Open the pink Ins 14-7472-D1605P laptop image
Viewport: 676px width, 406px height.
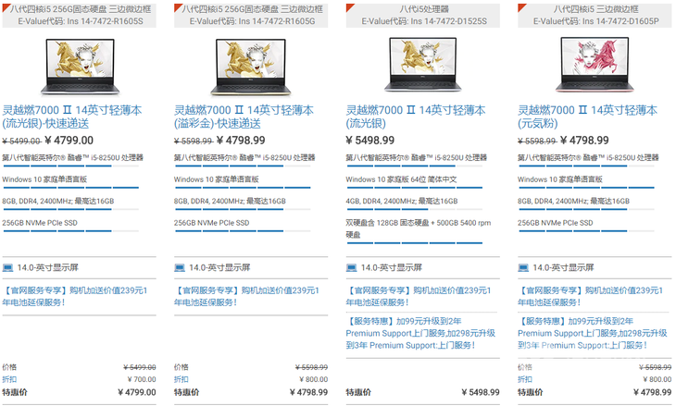tap(595, 65)
